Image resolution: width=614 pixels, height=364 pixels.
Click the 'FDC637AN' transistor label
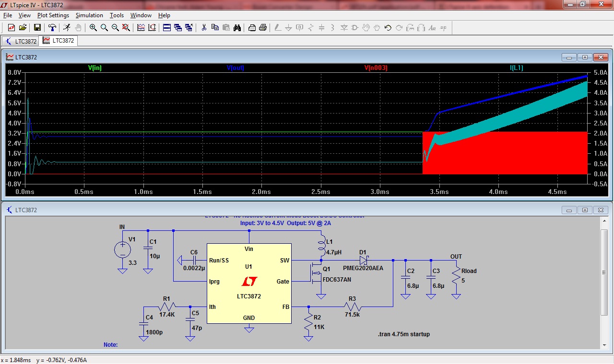(337, 279)
